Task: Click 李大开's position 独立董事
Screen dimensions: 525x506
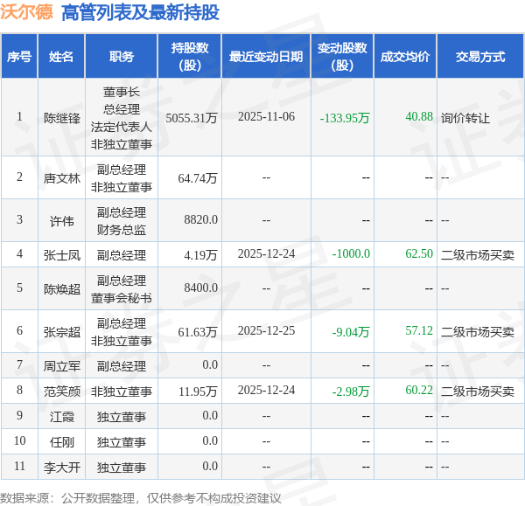Action: pyautogui.click(x=122, y=468)
